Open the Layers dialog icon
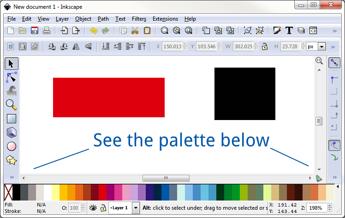345x218 pixels. click(301, 30)
